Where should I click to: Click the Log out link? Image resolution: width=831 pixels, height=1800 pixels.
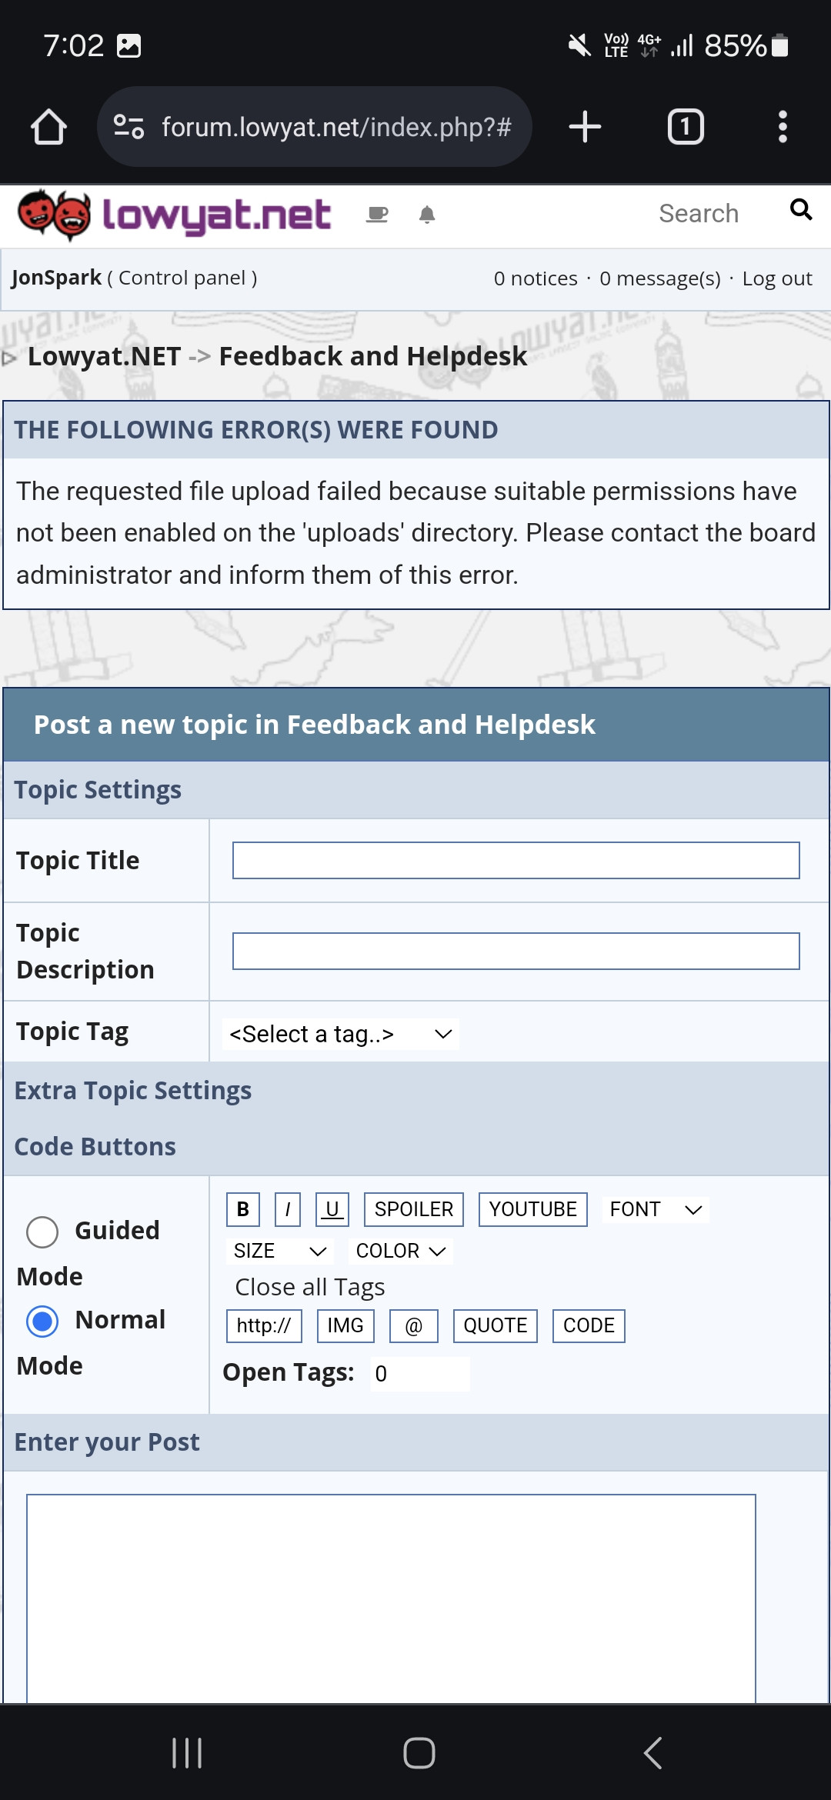[777, 278]
